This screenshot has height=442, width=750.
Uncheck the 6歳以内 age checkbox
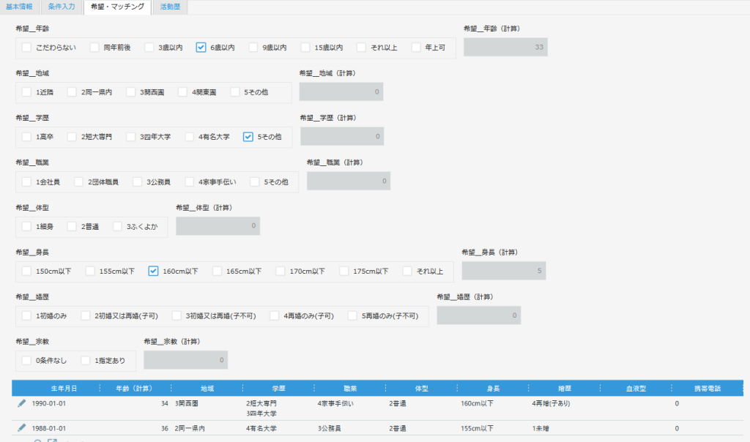[x=201, y=48]
